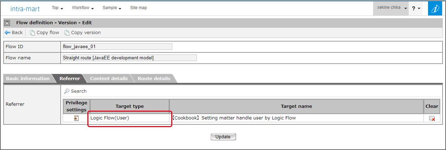
Task: Click the blue info icon at top right
Action: pos(435,8)
